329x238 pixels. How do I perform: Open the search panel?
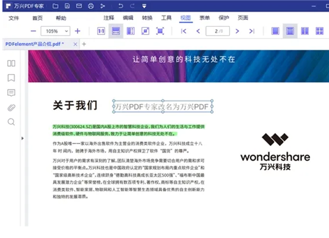tap(11, 122)
